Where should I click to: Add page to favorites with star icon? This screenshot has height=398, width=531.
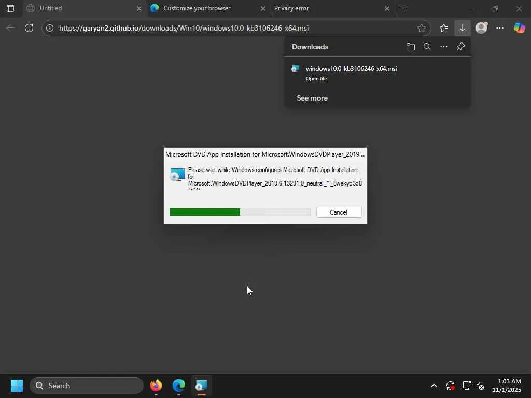(x=421, y=28)
